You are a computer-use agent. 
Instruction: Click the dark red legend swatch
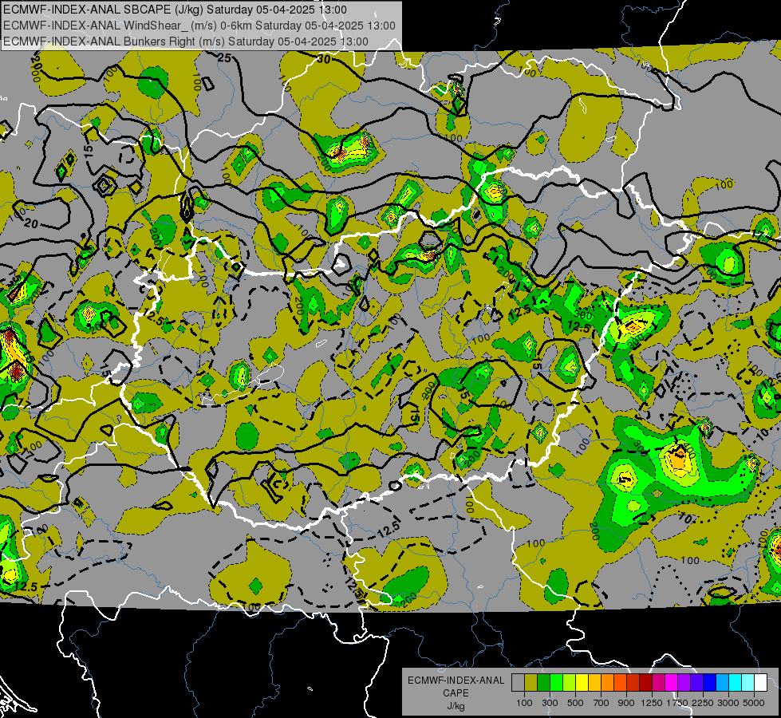645,682
